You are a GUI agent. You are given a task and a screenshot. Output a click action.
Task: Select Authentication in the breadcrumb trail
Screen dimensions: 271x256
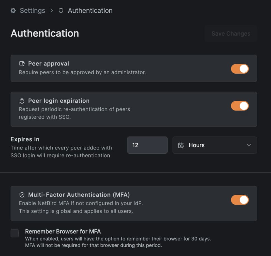click(x=90, y=10)
